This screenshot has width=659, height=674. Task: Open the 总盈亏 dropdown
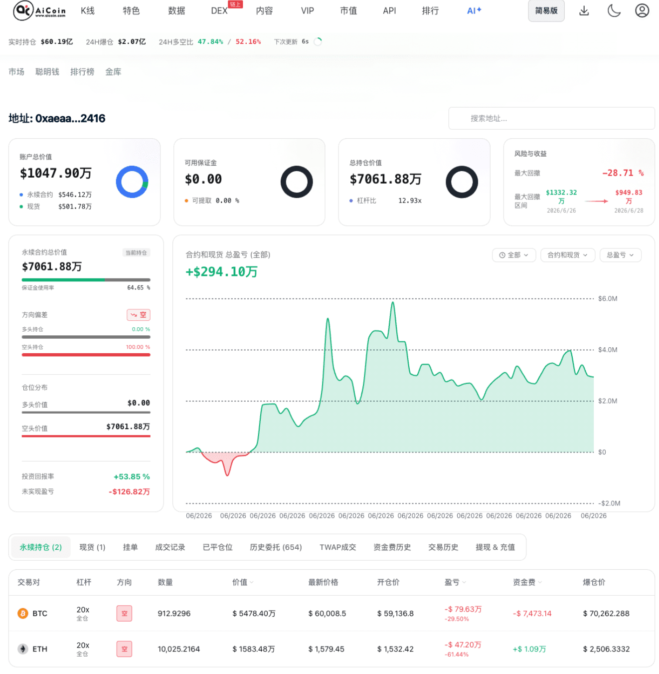click(x=621, y=255)
